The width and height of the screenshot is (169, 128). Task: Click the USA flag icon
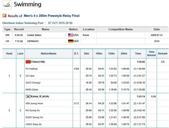pyautogui.click(x=71, y=35)
